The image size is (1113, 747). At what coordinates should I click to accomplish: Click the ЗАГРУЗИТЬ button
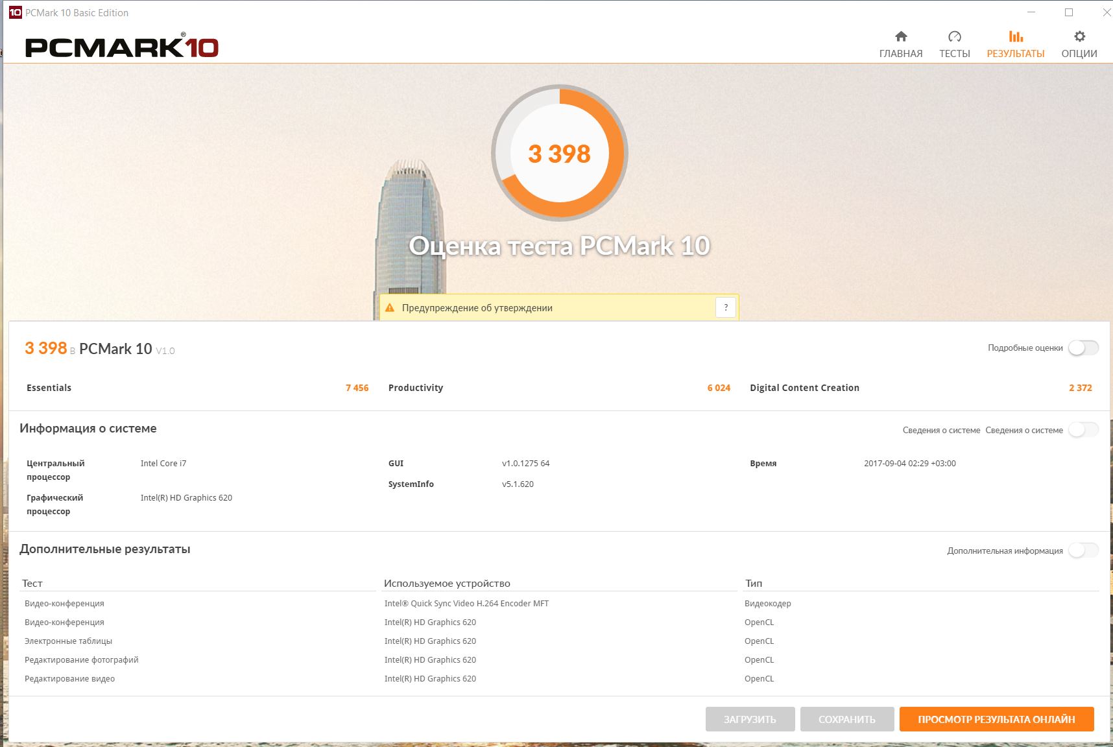coord(750,719)
